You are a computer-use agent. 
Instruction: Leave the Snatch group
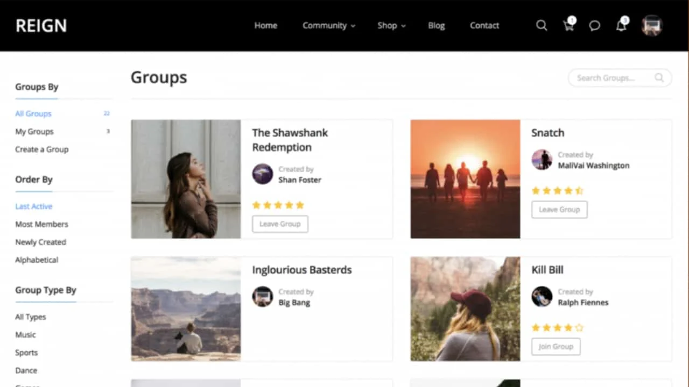[559, 210]
